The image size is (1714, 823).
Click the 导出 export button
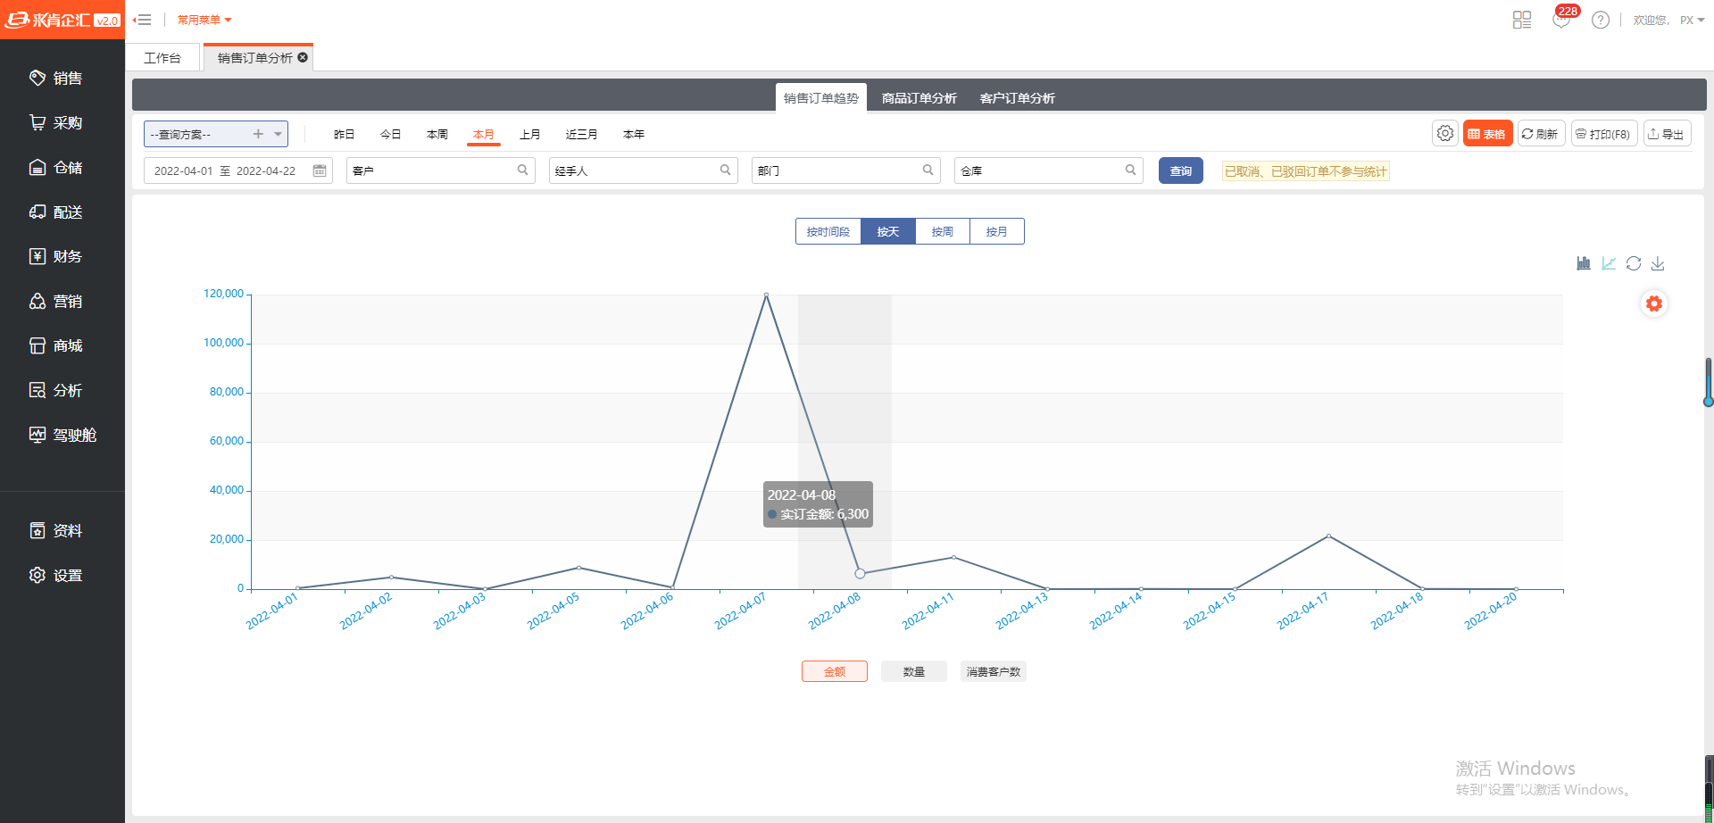point(1667,134)
